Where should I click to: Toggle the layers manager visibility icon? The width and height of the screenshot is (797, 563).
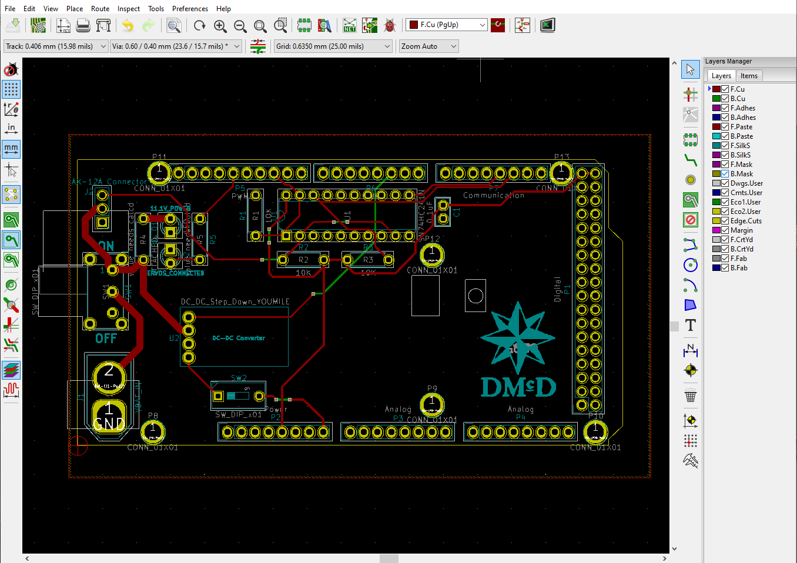(x=11, y=370)
